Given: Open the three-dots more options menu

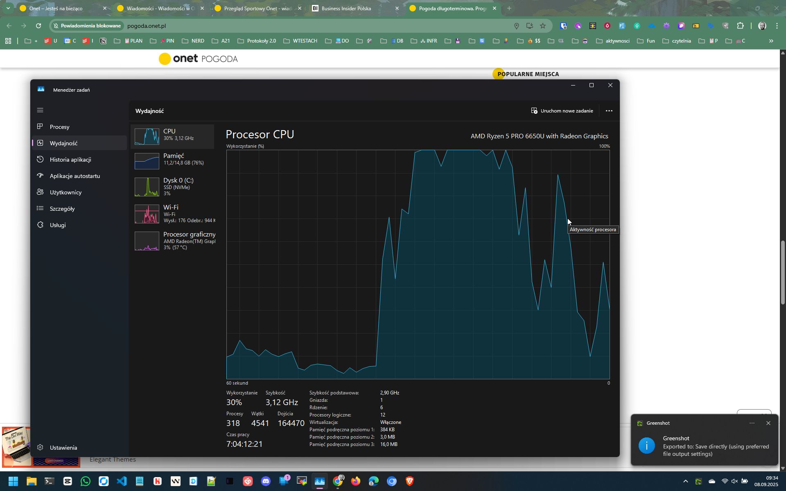Looking at the screenshot, I should click(609, 111).
